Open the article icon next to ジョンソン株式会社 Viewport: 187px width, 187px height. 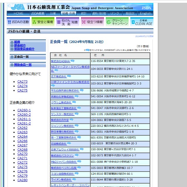pyautogui.click(x=77, y=125)
